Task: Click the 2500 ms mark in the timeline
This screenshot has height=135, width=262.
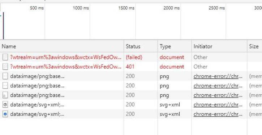Action: [x=217, y=8]
